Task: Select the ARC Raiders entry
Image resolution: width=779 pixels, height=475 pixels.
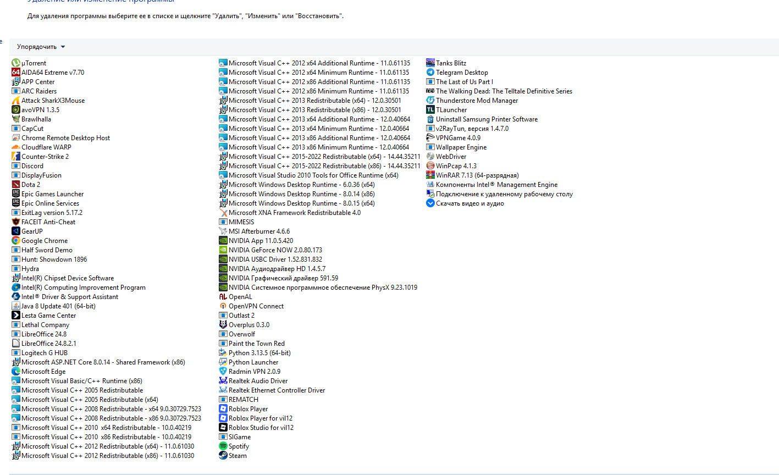Action: point(34,91)
